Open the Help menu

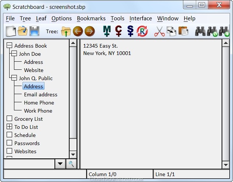pos(190,18)
